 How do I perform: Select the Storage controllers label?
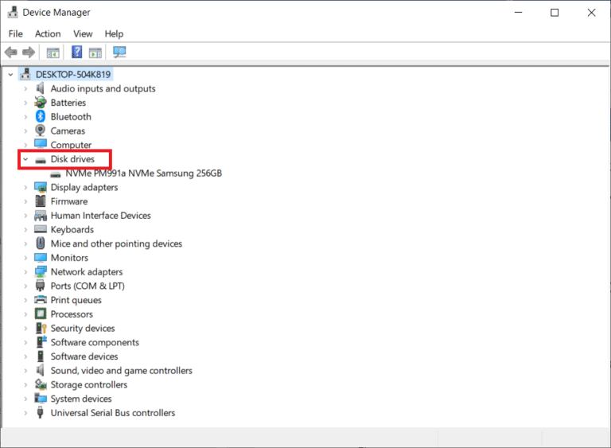(x=89, y=384)
